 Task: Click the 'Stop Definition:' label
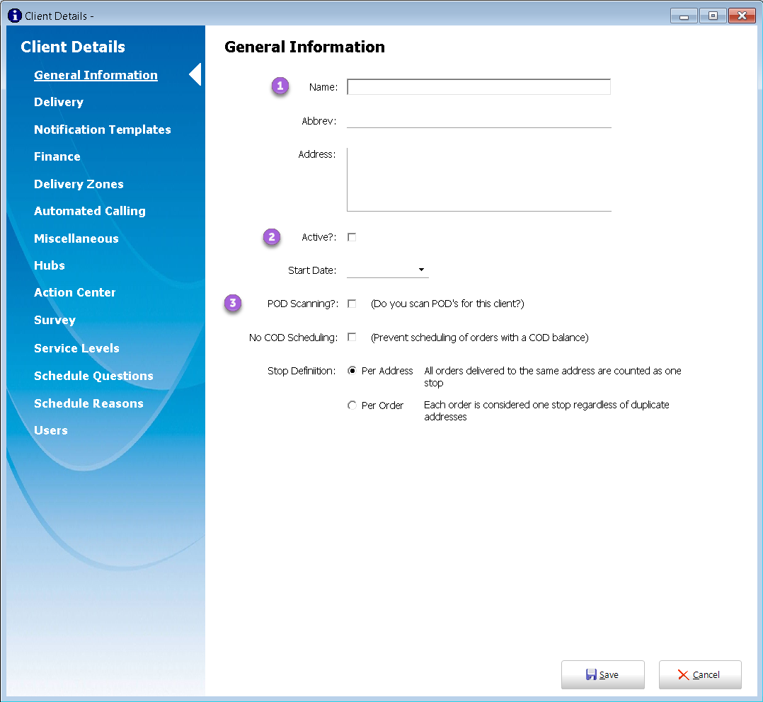[x=302, y=371]
